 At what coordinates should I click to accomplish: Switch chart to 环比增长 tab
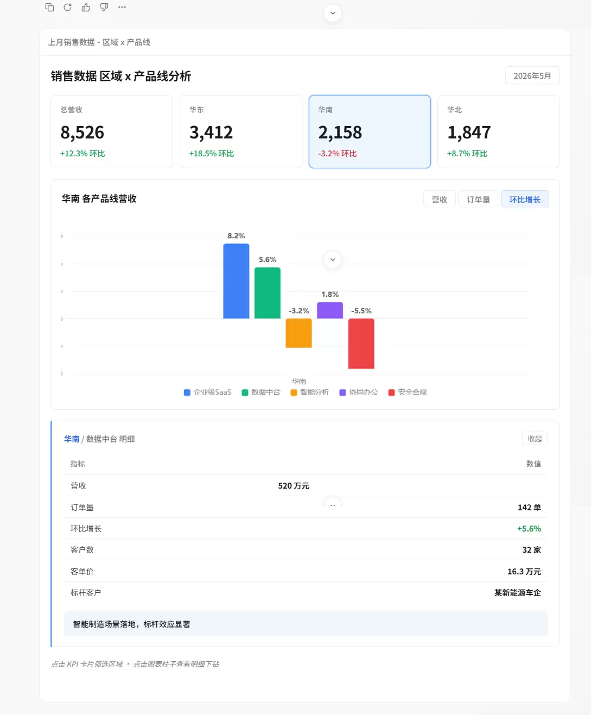(525, 199)
